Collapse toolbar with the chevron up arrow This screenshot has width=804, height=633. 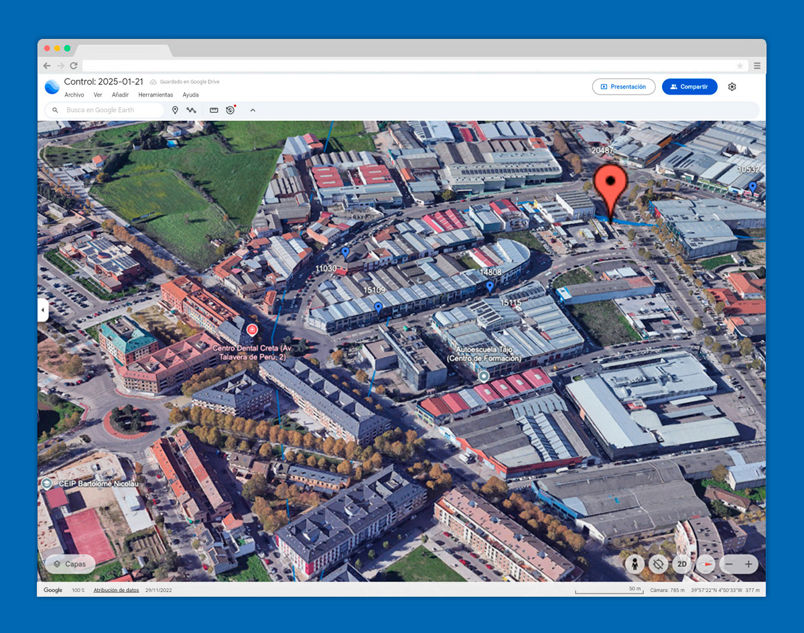(253, 110)
